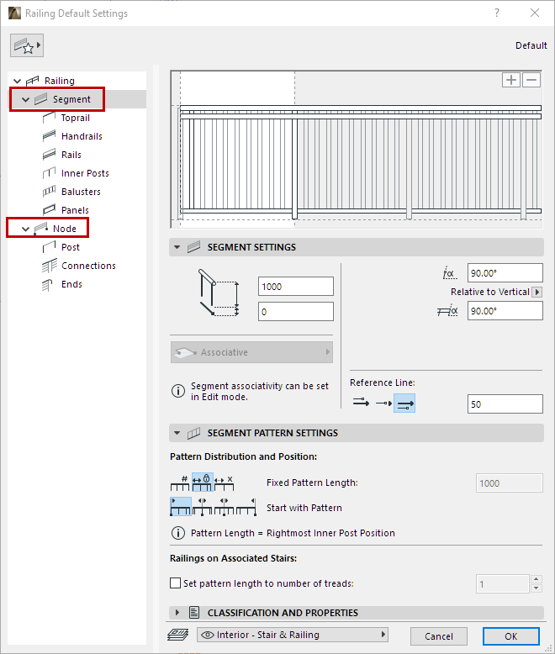The image size is (555, 654).
Task: Open help with the question mark
Action: coord(497,13)
